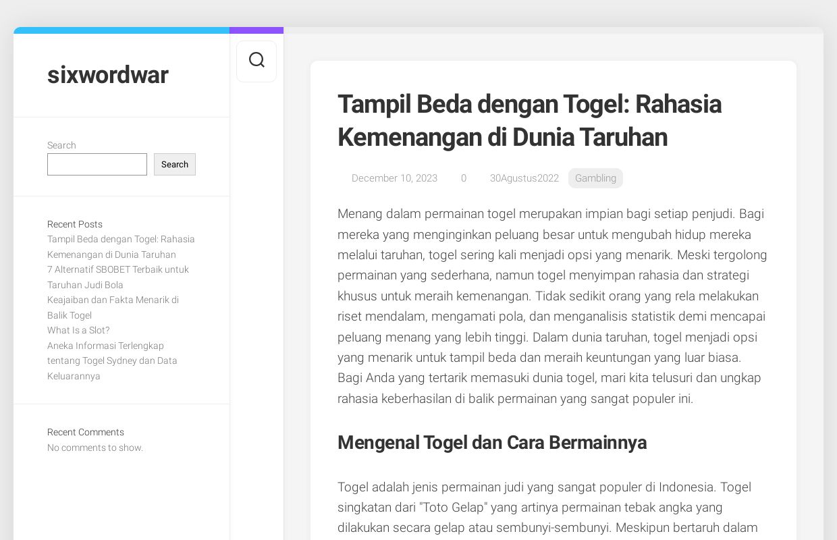Submit with the sidebar Search button
This screenshot has width=837, height=540.
point(175,164)
